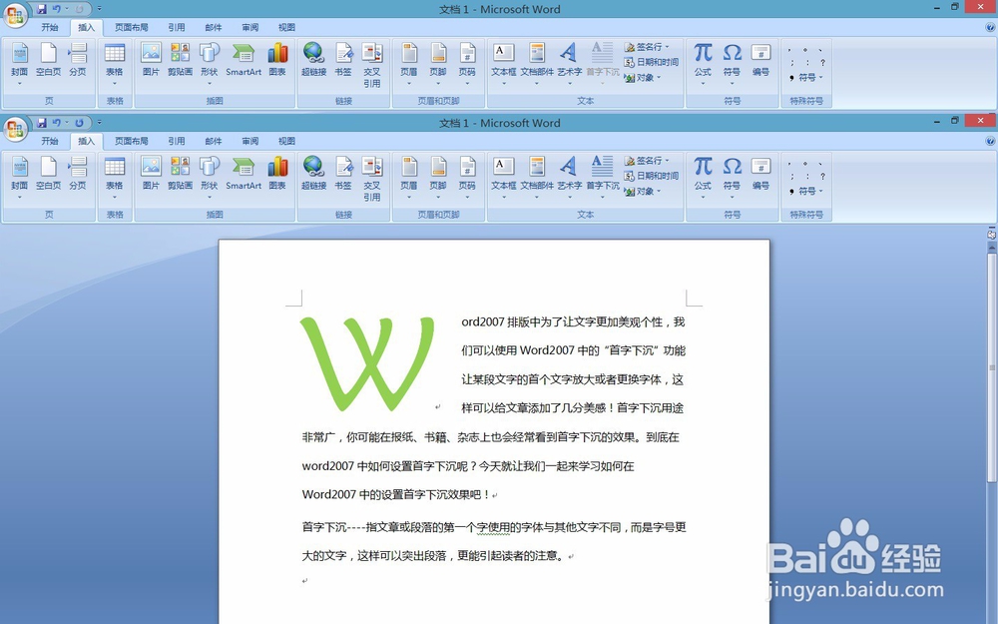Click 图表 chart icon in upper ribbon
The width and height of the screenshot is (998, 624).
point(277,60)
